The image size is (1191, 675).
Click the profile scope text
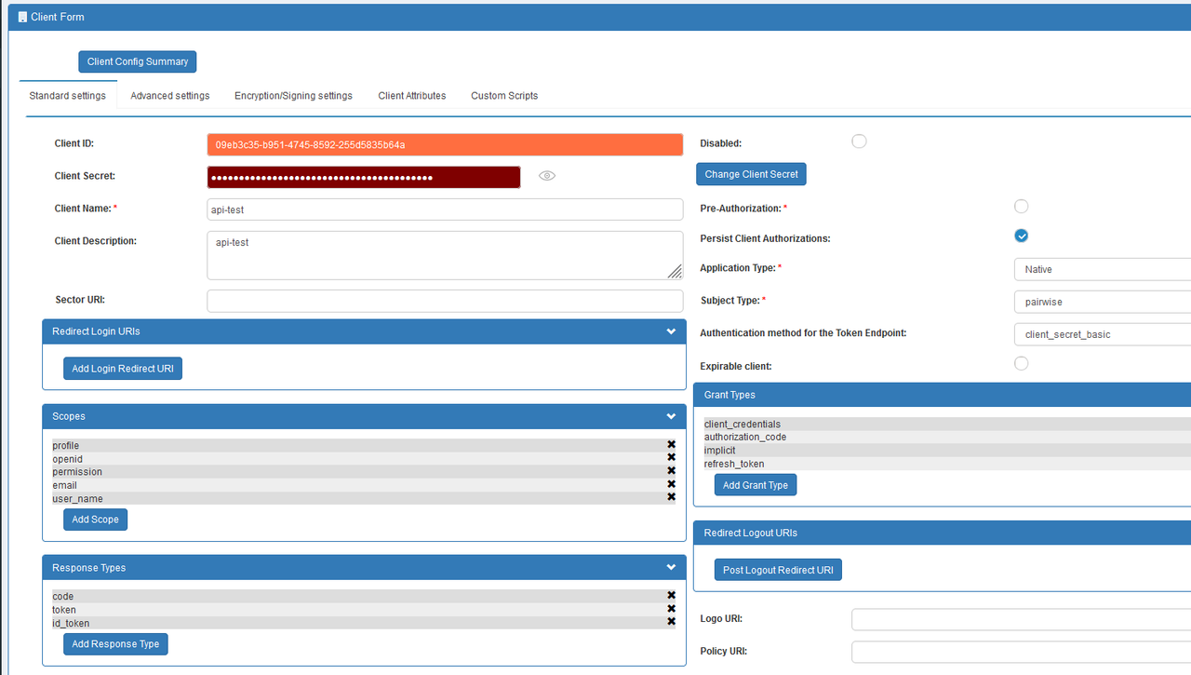pos(65,445)
